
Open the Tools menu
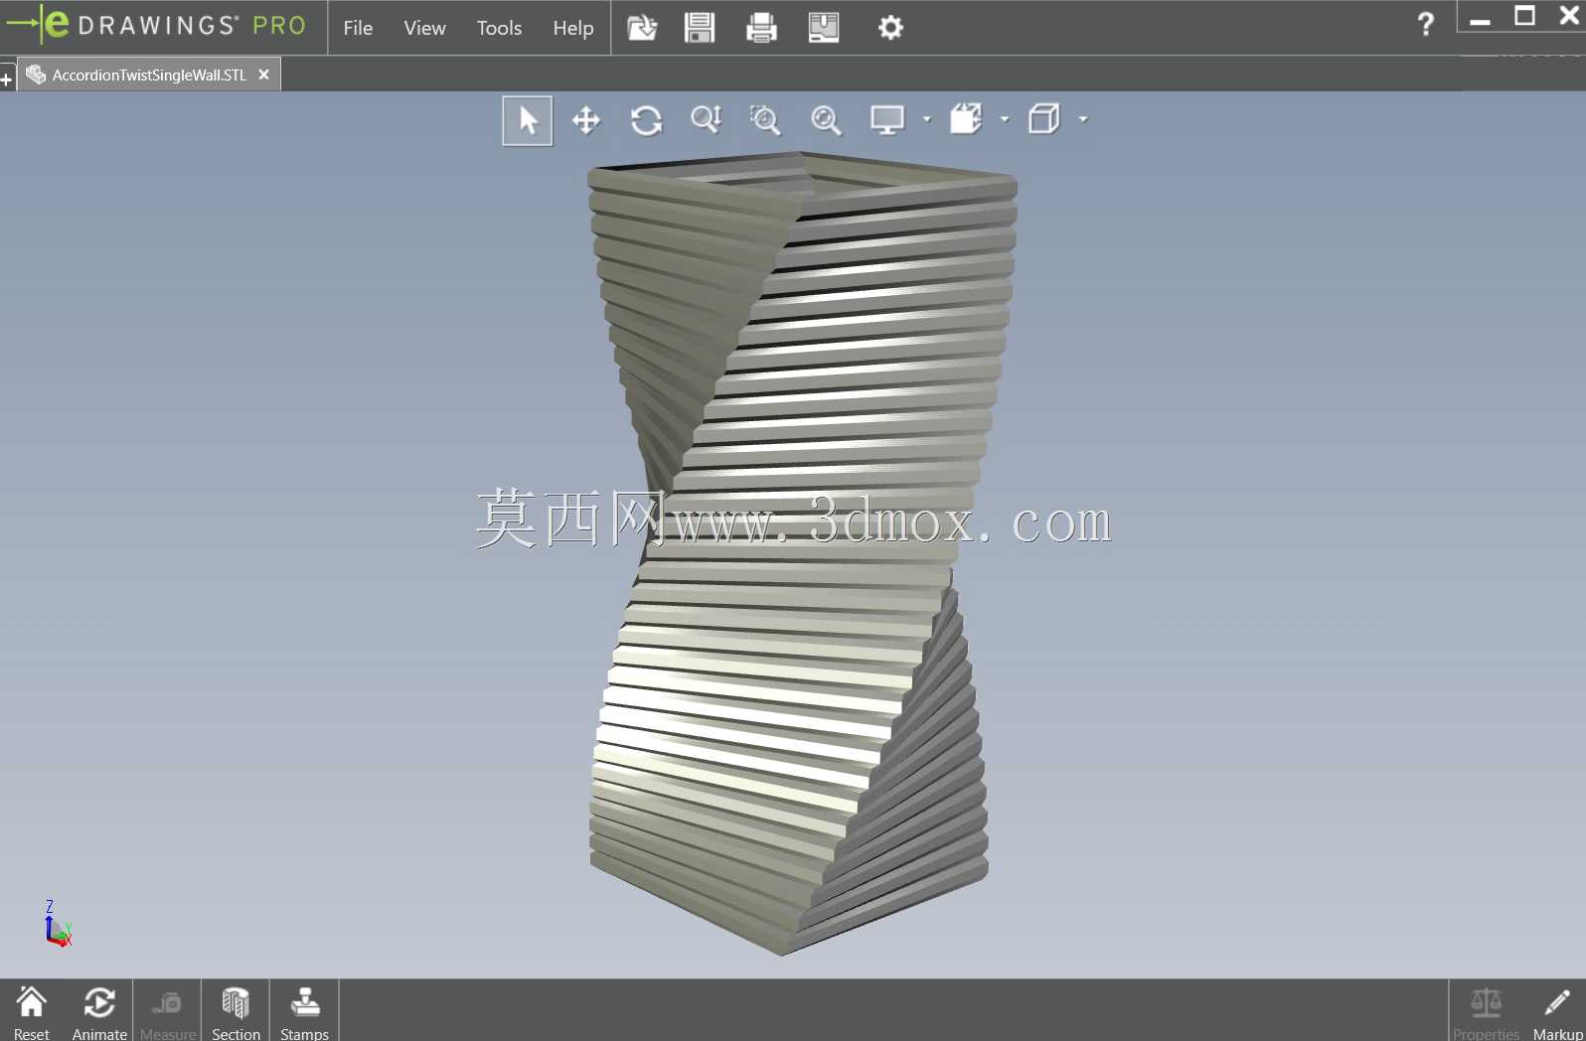(x=499, y=28)
